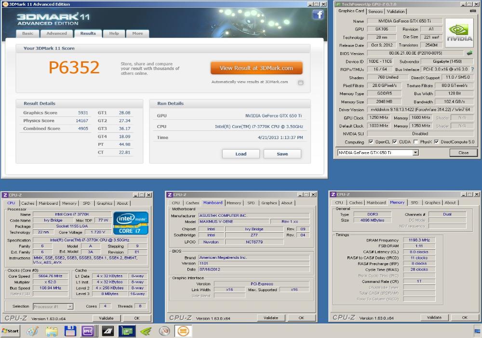Screen dimensions: 482x338
Task: Switch to Sensors tab in GPU-Z
Action: click(375, 12)
